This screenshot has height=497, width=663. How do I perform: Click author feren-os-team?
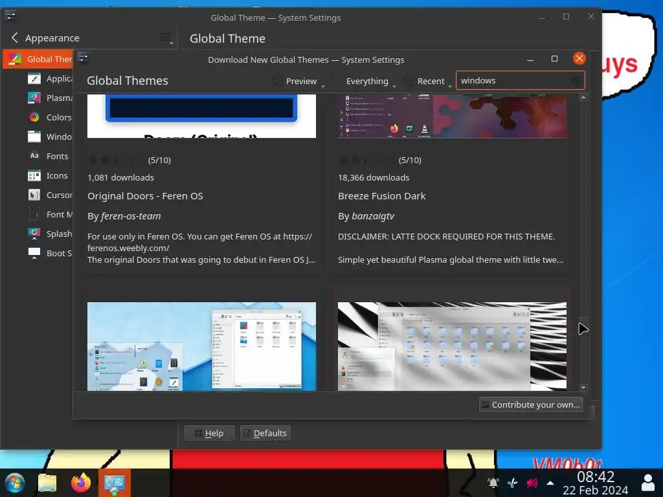click(x=131, y=216)
